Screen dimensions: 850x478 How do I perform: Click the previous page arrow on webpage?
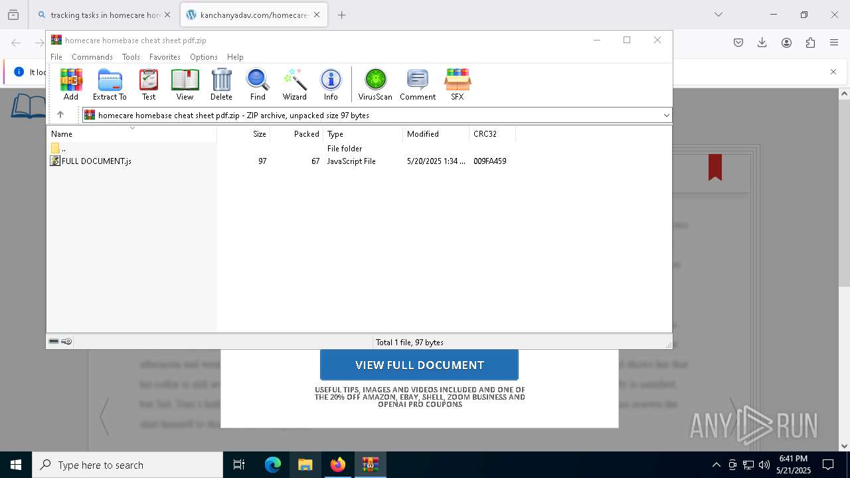click(x=104, y=416)
